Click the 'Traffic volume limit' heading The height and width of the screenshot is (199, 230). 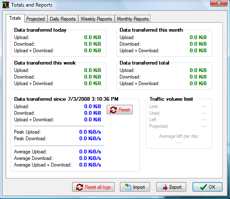click(171, 99)
